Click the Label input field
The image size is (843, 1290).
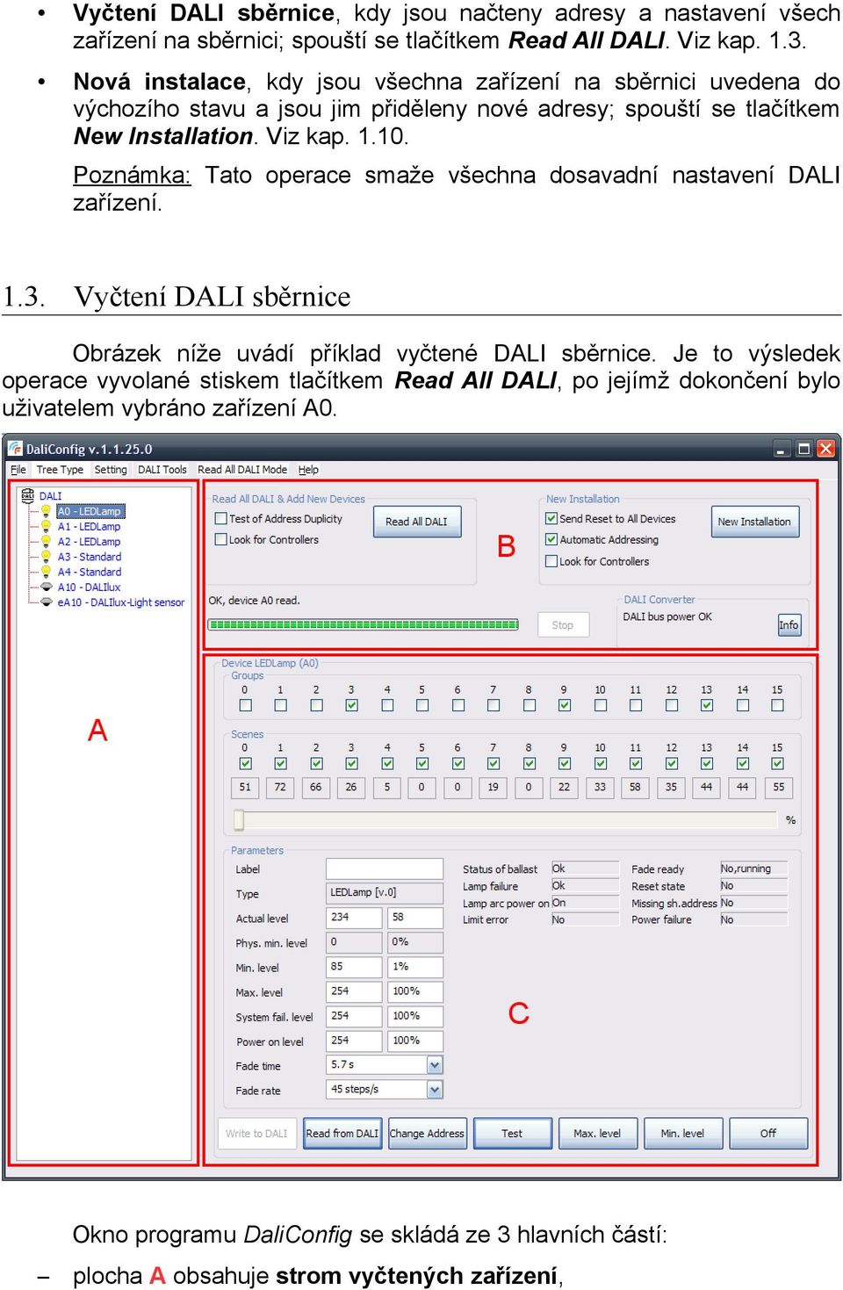point(385,868)
